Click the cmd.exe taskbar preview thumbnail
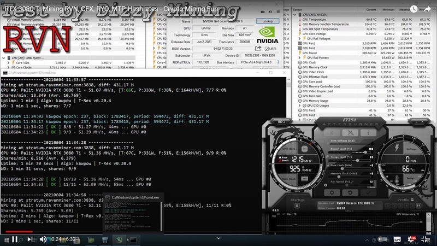This screenshot has width=437, height=246. click(x=133, y=213)
